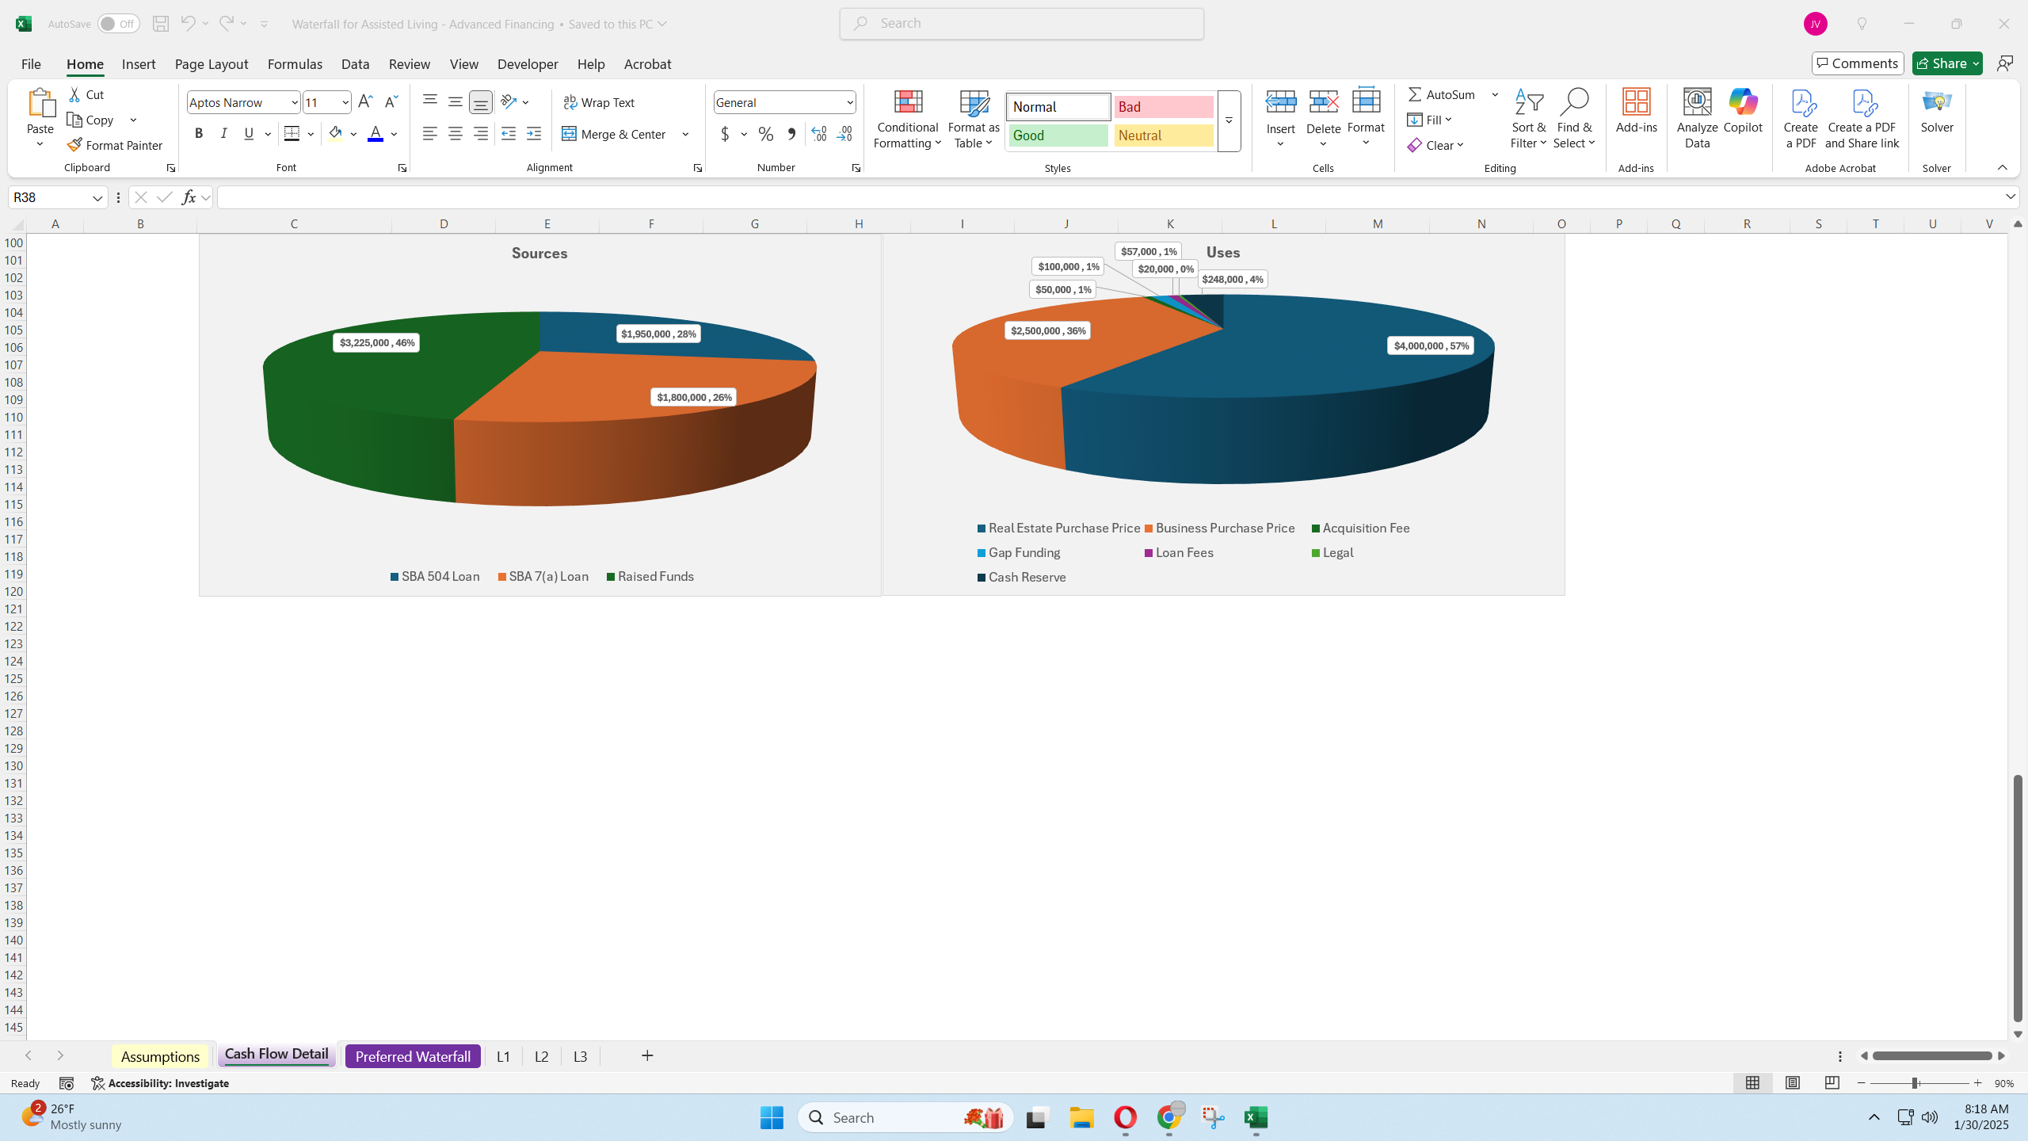This screenshot has height=1141, width=2028.
Task: Click the Italic formatting icon
Action: [x=224, y=134]
